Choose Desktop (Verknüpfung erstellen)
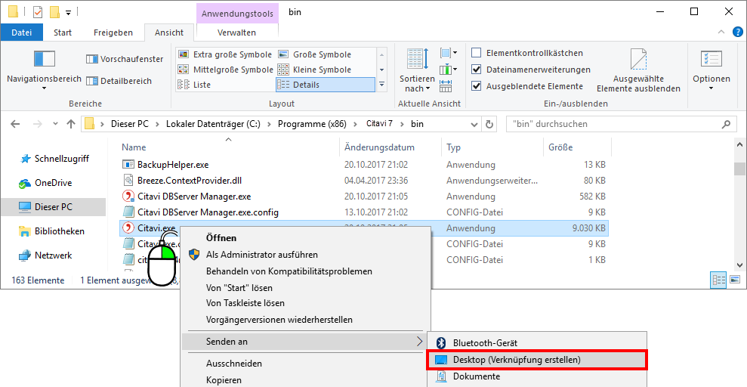Image resolution: width=747 pixels, height=387 pixels. [536, 359]
